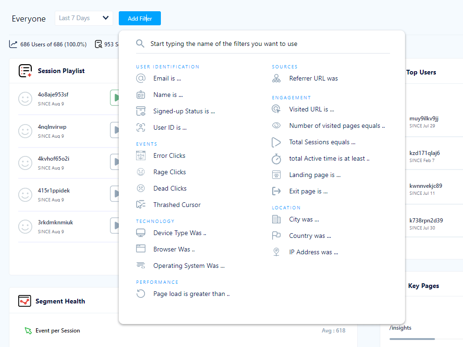The image size is (463, 347).
Task: Select Referrer URL was filter
Action: tap(313, 78)
